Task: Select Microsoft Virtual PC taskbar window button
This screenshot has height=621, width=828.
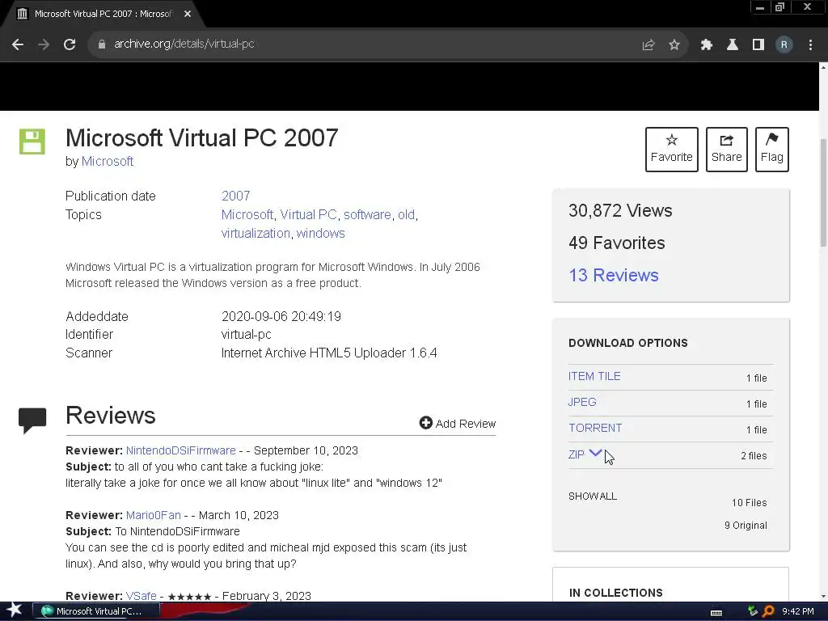Action: tap(97, 611)
